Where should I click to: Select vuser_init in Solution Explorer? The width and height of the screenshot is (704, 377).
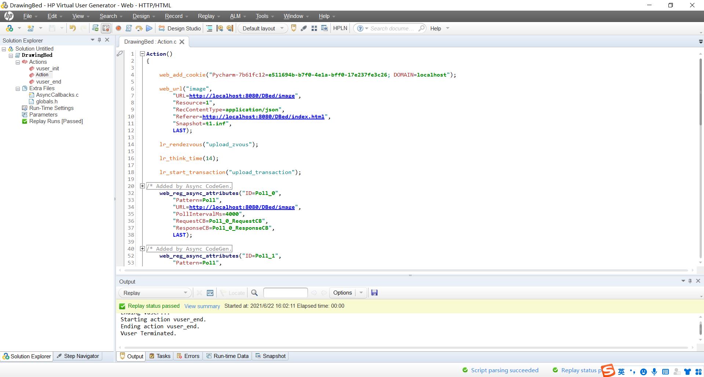(x=47, y=69)
